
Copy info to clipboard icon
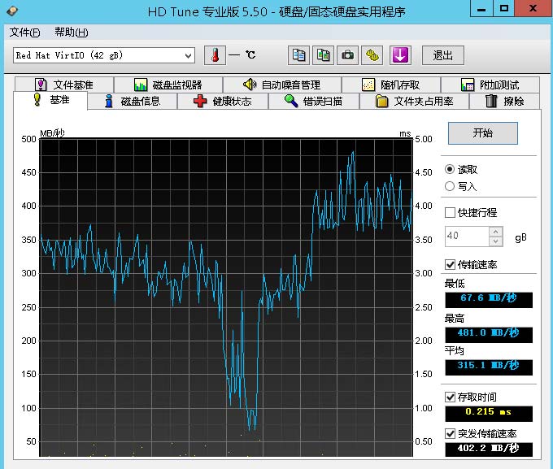(298, 55)
